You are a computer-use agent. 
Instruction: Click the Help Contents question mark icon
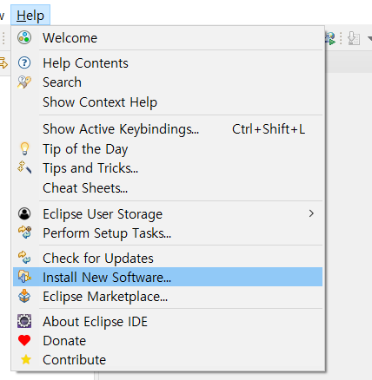24,62
